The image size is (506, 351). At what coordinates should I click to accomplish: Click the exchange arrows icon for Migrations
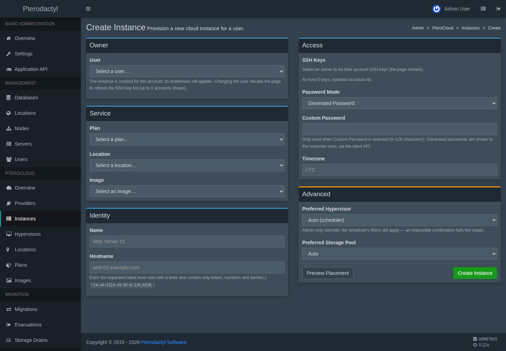[x=9, y=309]
